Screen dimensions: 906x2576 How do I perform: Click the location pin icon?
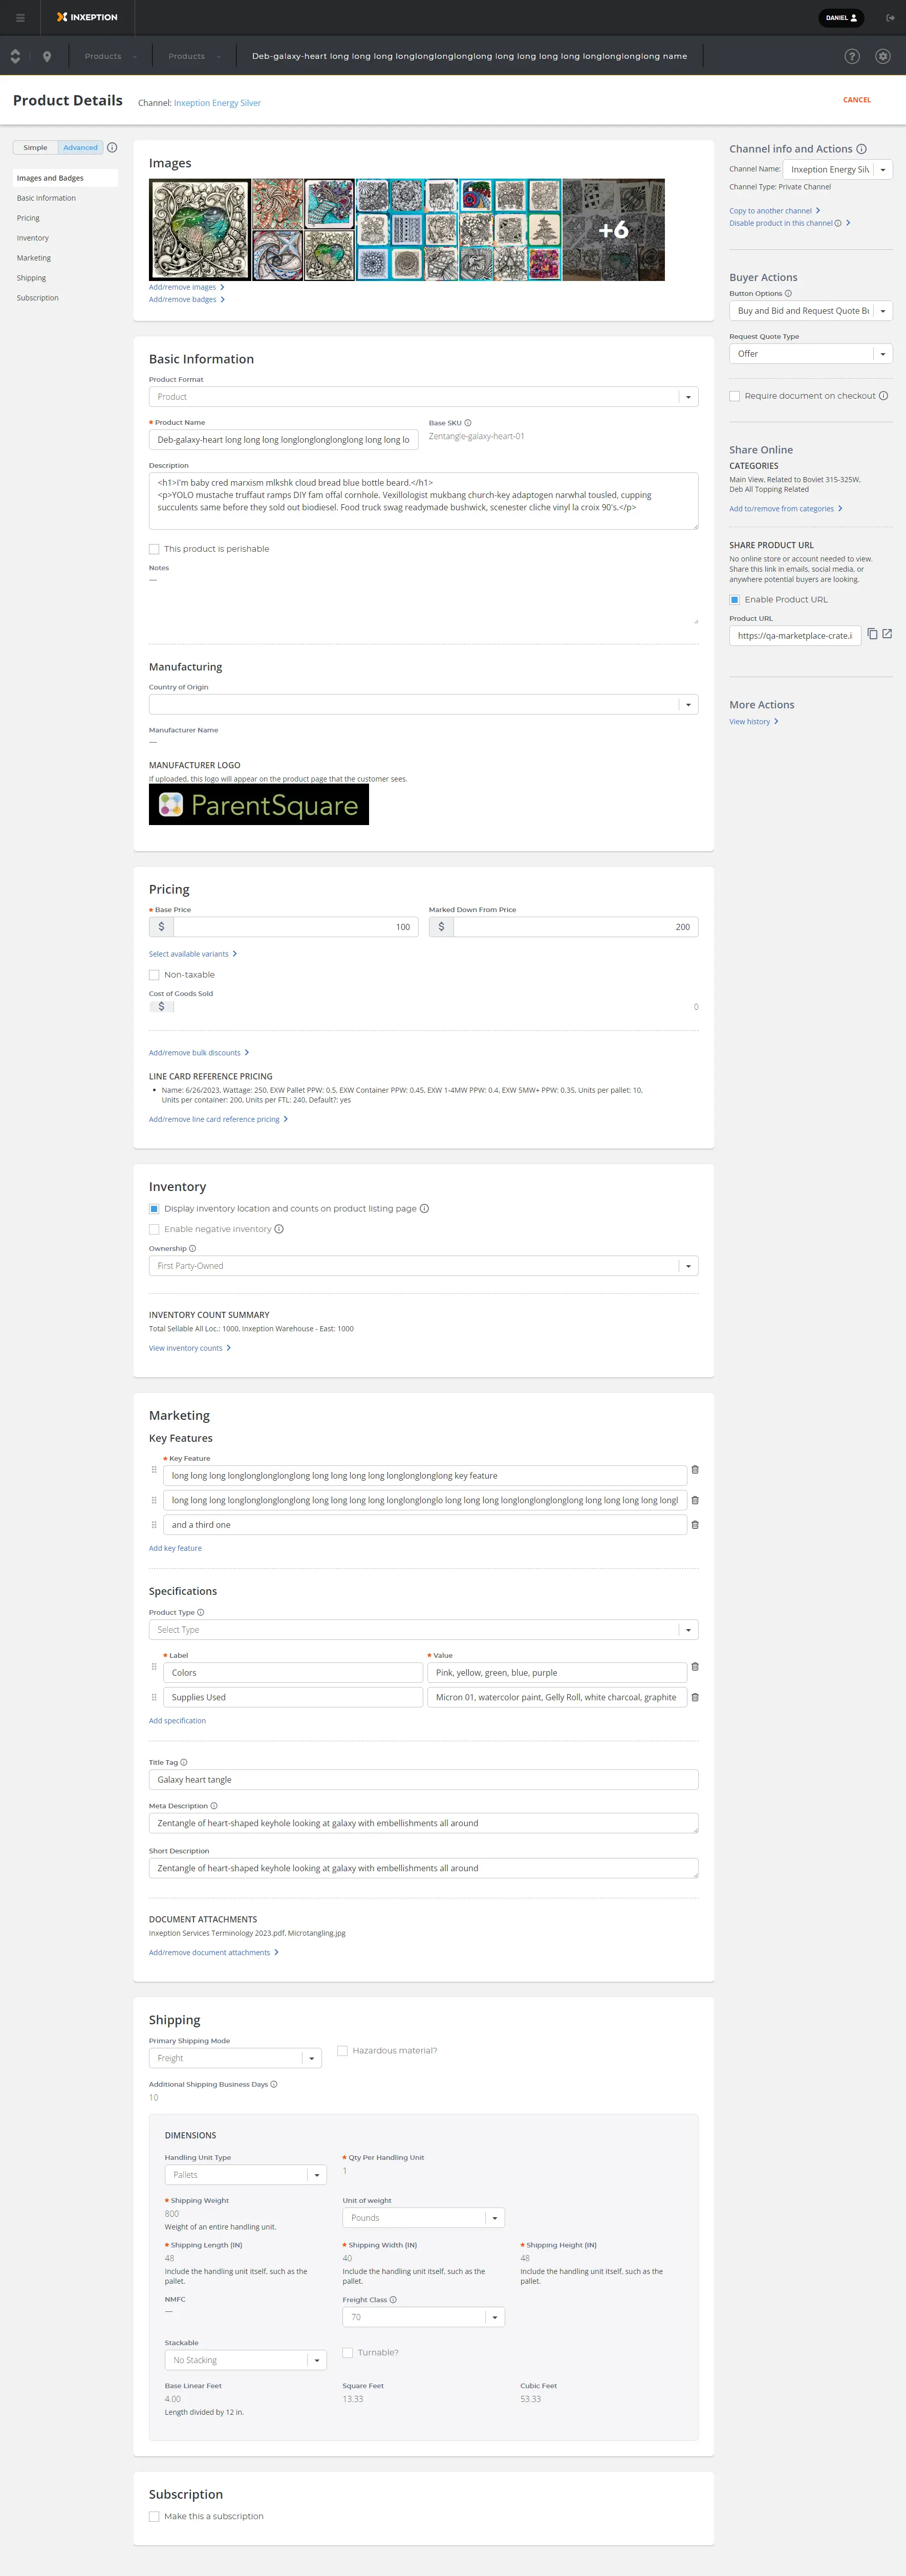point(47,56)
